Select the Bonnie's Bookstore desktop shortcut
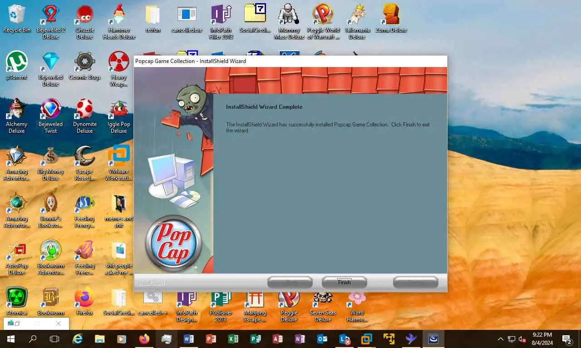 [51, 210]
